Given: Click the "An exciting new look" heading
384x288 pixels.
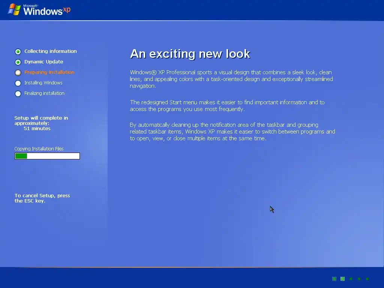Looking at the screenshot, I should 190,54.
